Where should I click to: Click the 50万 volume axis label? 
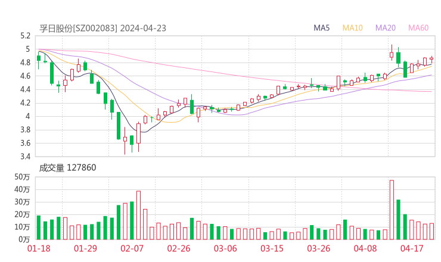[22, 177]
